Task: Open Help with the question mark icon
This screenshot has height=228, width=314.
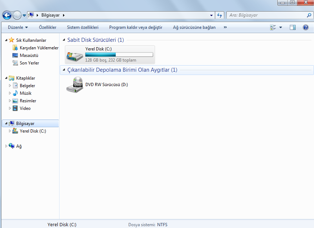Action: click(x=306, y=27)
